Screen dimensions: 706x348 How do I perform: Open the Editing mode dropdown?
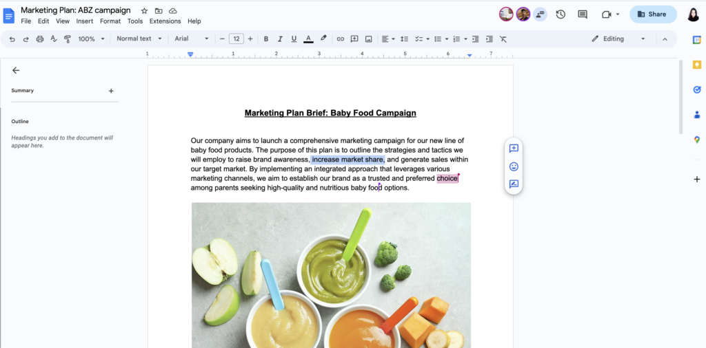click(x=618, y=39)
